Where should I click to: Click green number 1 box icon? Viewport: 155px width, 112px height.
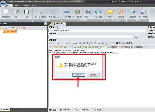click(79, 47)
